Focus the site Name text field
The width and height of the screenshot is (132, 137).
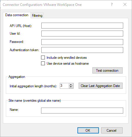pos(82,111)
